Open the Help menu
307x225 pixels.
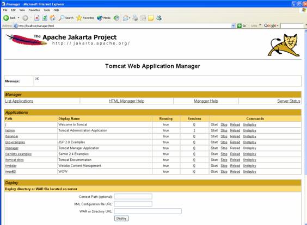[56, 10]
